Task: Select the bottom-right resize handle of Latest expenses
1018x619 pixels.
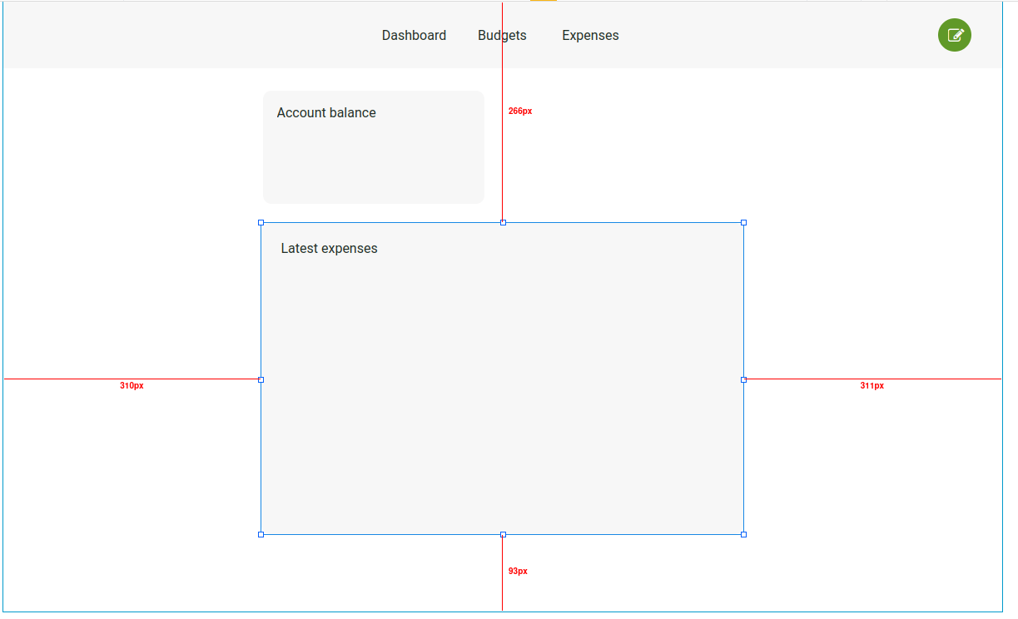Action: point(742,534)
